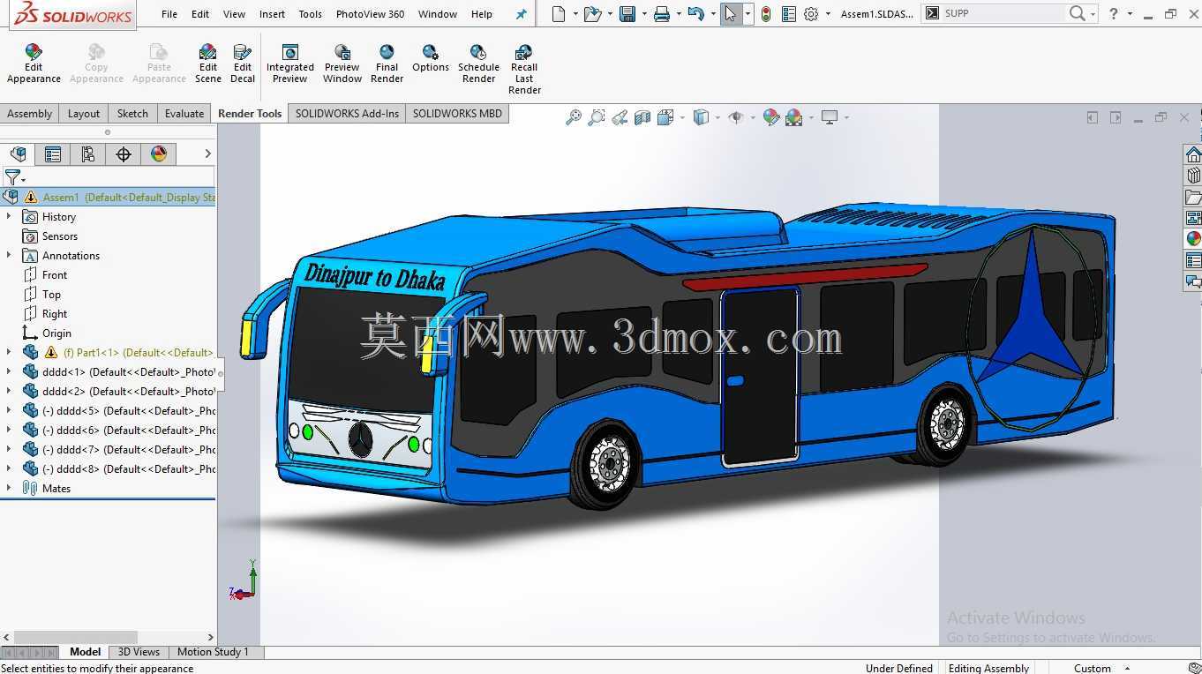Open the PropertyManager tab
This screenshot has width=1202, height=674.
pyautogui.click(x=53, y=154)
